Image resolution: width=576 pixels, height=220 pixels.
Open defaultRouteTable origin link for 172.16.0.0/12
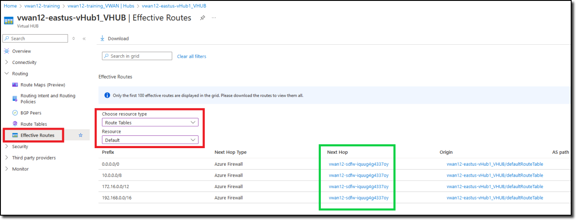click(495, 186)
